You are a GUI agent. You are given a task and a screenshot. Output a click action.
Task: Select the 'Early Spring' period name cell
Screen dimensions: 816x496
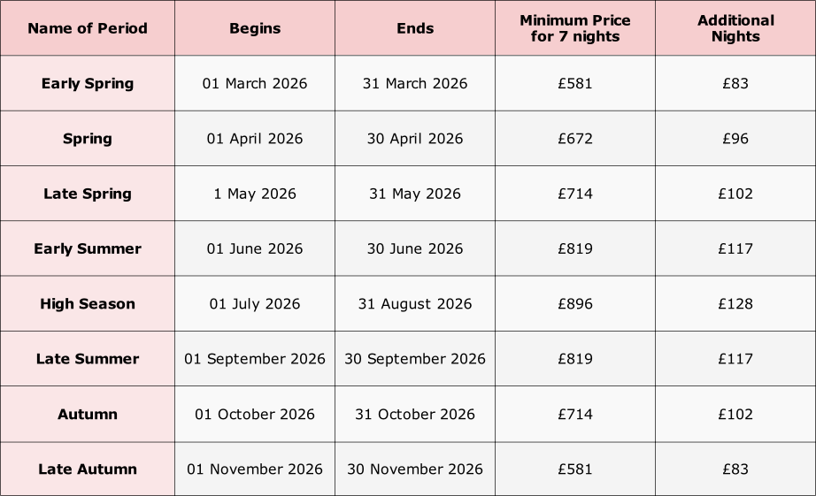pos(87,84)
